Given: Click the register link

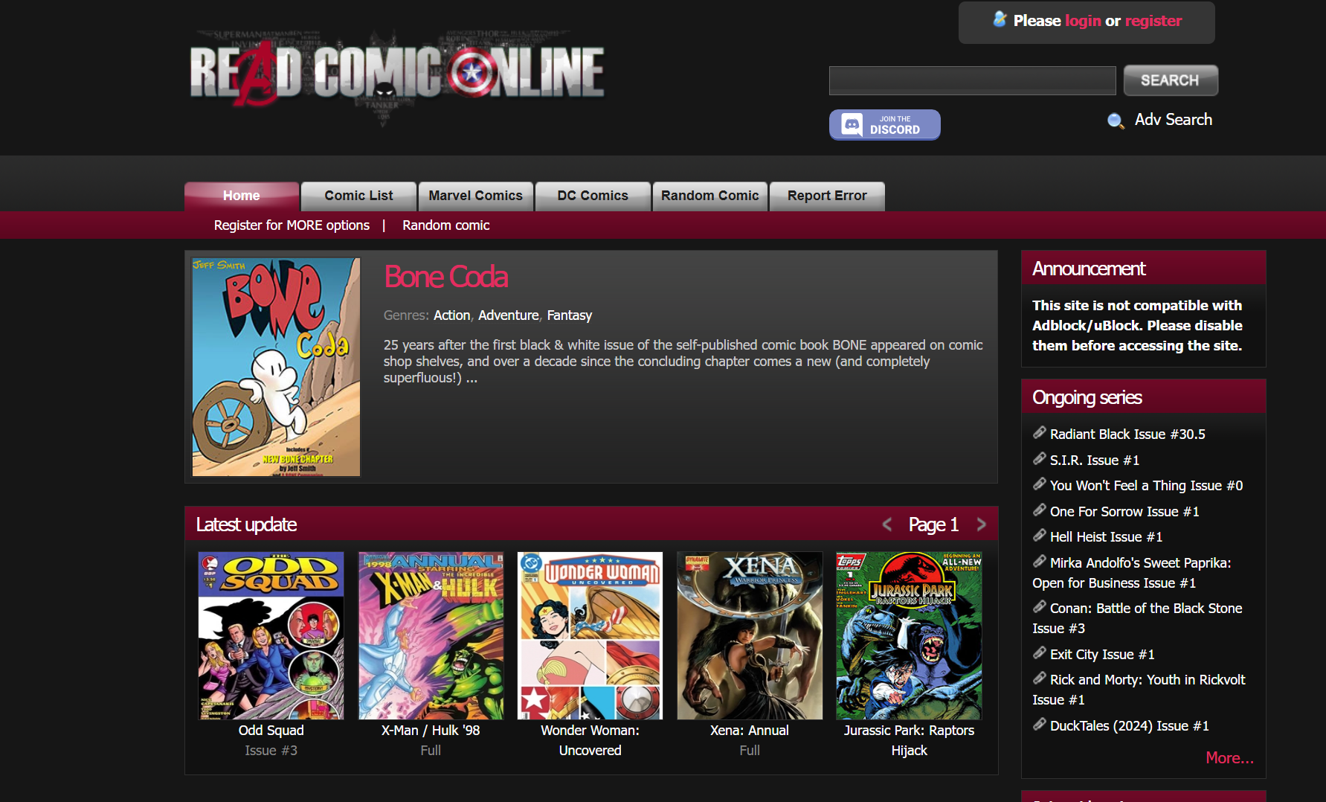Looking at the screenshot, I should [x=1153, y=21].
